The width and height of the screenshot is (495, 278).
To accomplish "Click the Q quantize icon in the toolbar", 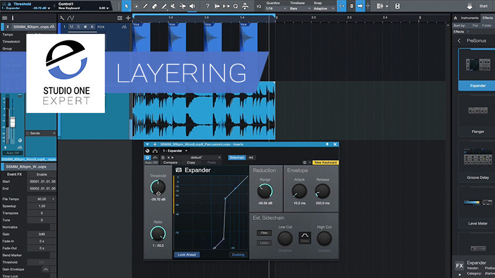I will click(x=235, y=6).
